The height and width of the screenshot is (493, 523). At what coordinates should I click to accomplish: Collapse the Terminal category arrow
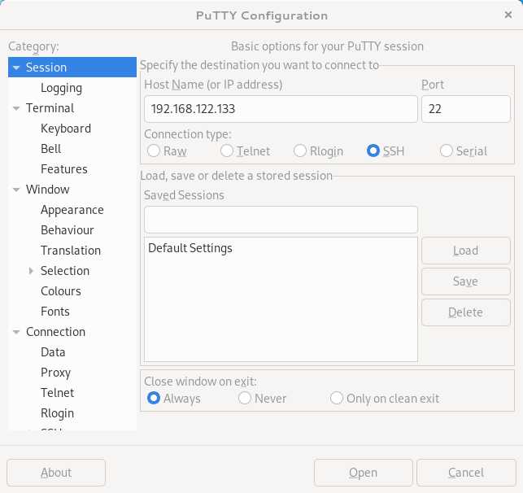tap(16, 108)
